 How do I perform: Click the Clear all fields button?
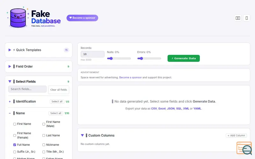(59, 90)
